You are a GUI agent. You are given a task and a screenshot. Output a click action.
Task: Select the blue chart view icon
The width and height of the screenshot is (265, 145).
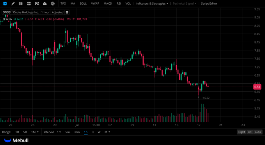coord(5,4)
